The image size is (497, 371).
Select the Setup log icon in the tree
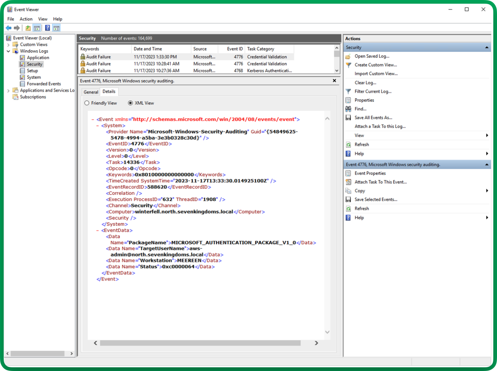click(23, 71)
